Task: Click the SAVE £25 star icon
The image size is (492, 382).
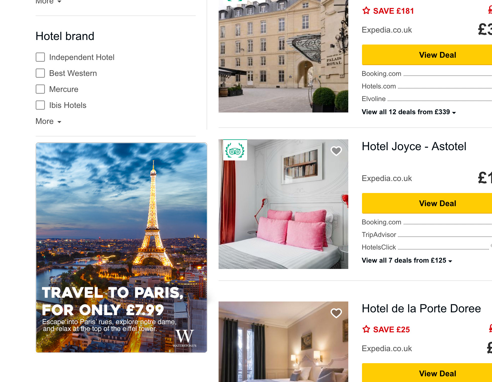Action: point(366,329)
